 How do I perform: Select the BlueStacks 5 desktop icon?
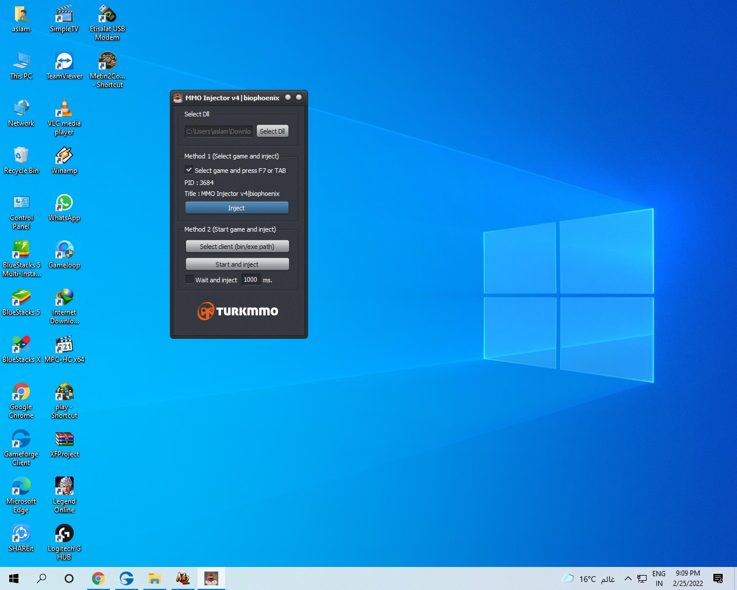tap(21, 302)
